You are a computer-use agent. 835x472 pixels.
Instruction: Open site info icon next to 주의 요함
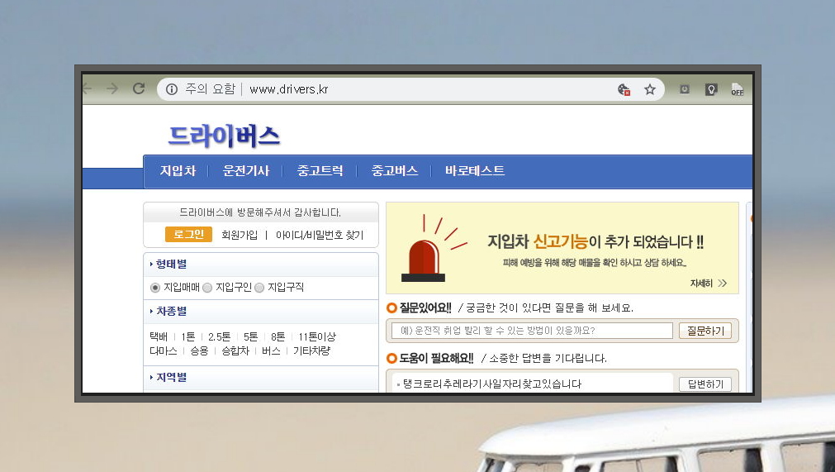172,89
